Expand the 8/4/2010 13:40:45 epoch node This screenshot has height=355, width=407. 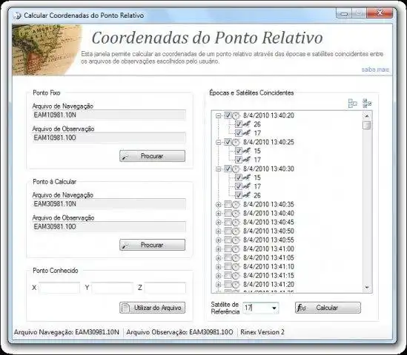[219, 223]
